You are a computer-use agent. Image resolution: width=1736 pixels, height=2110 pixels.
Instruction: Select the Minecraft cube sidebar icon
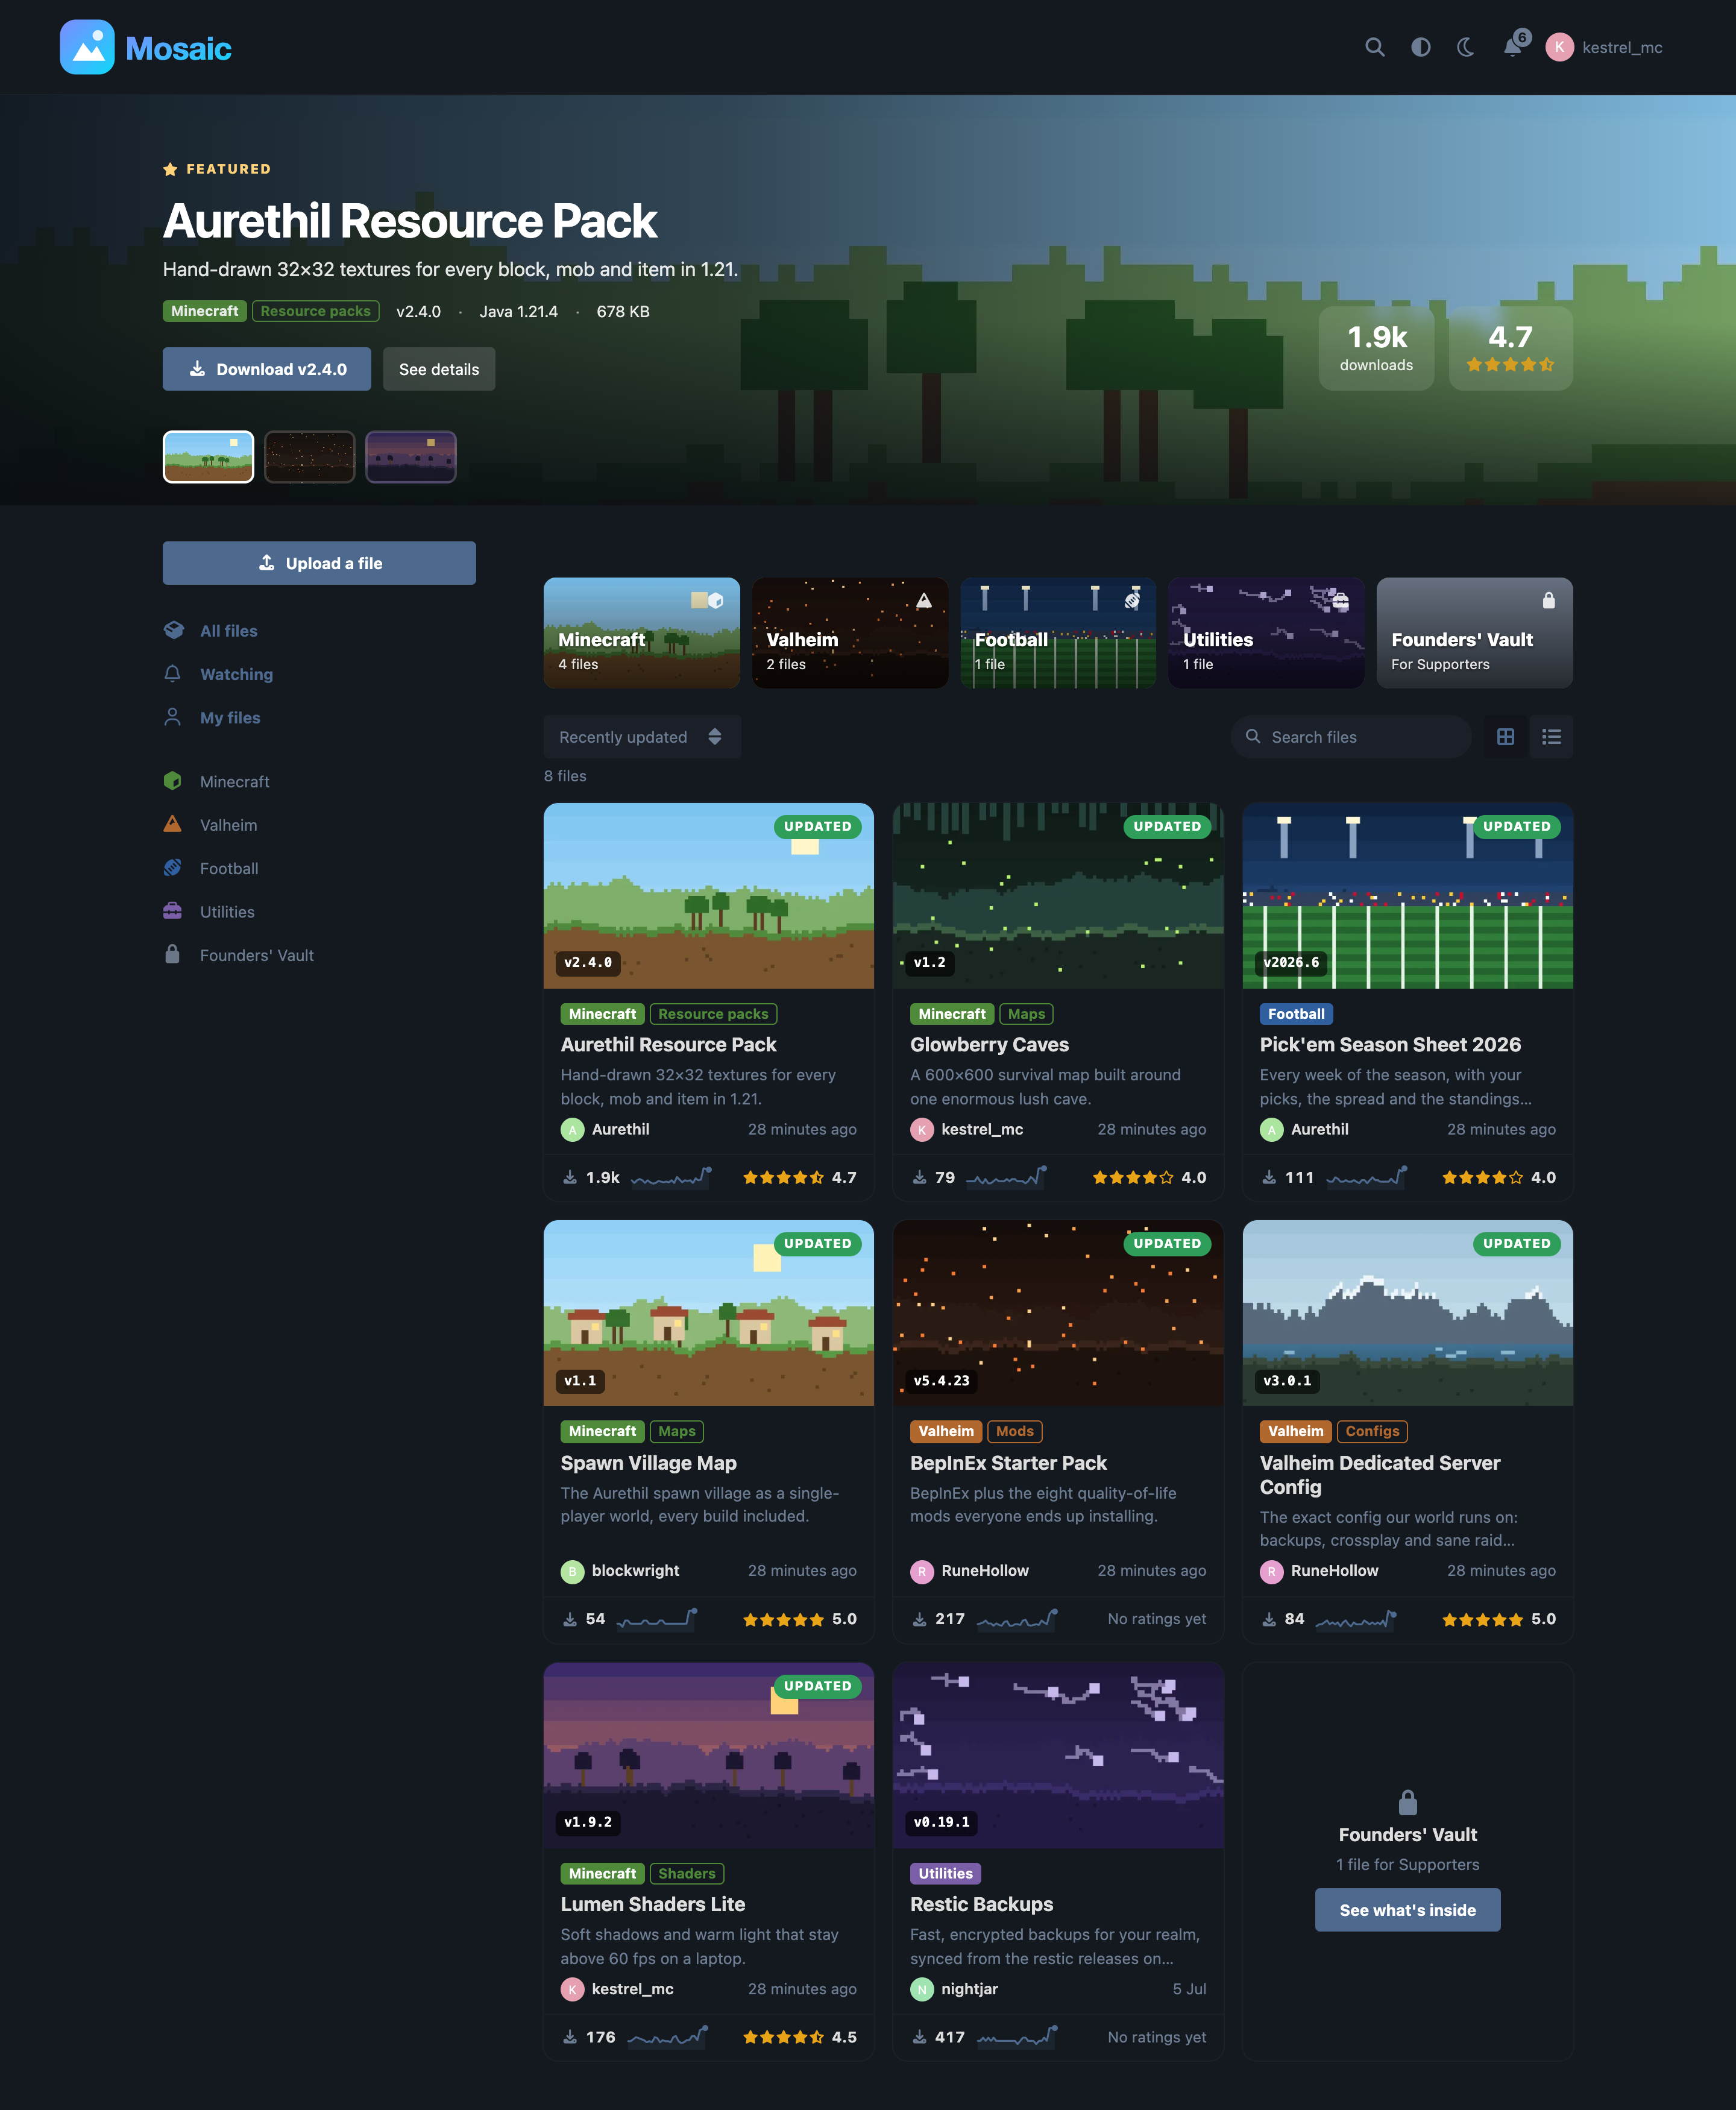[x=173, y=781]
